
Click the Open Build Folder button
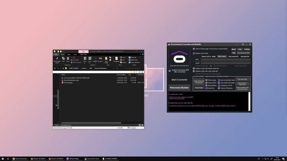point(242,80)
